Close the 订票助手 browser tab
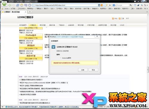The height and width of the screenshot is (109, 149). pyautogui.click(x=26, y=12)
